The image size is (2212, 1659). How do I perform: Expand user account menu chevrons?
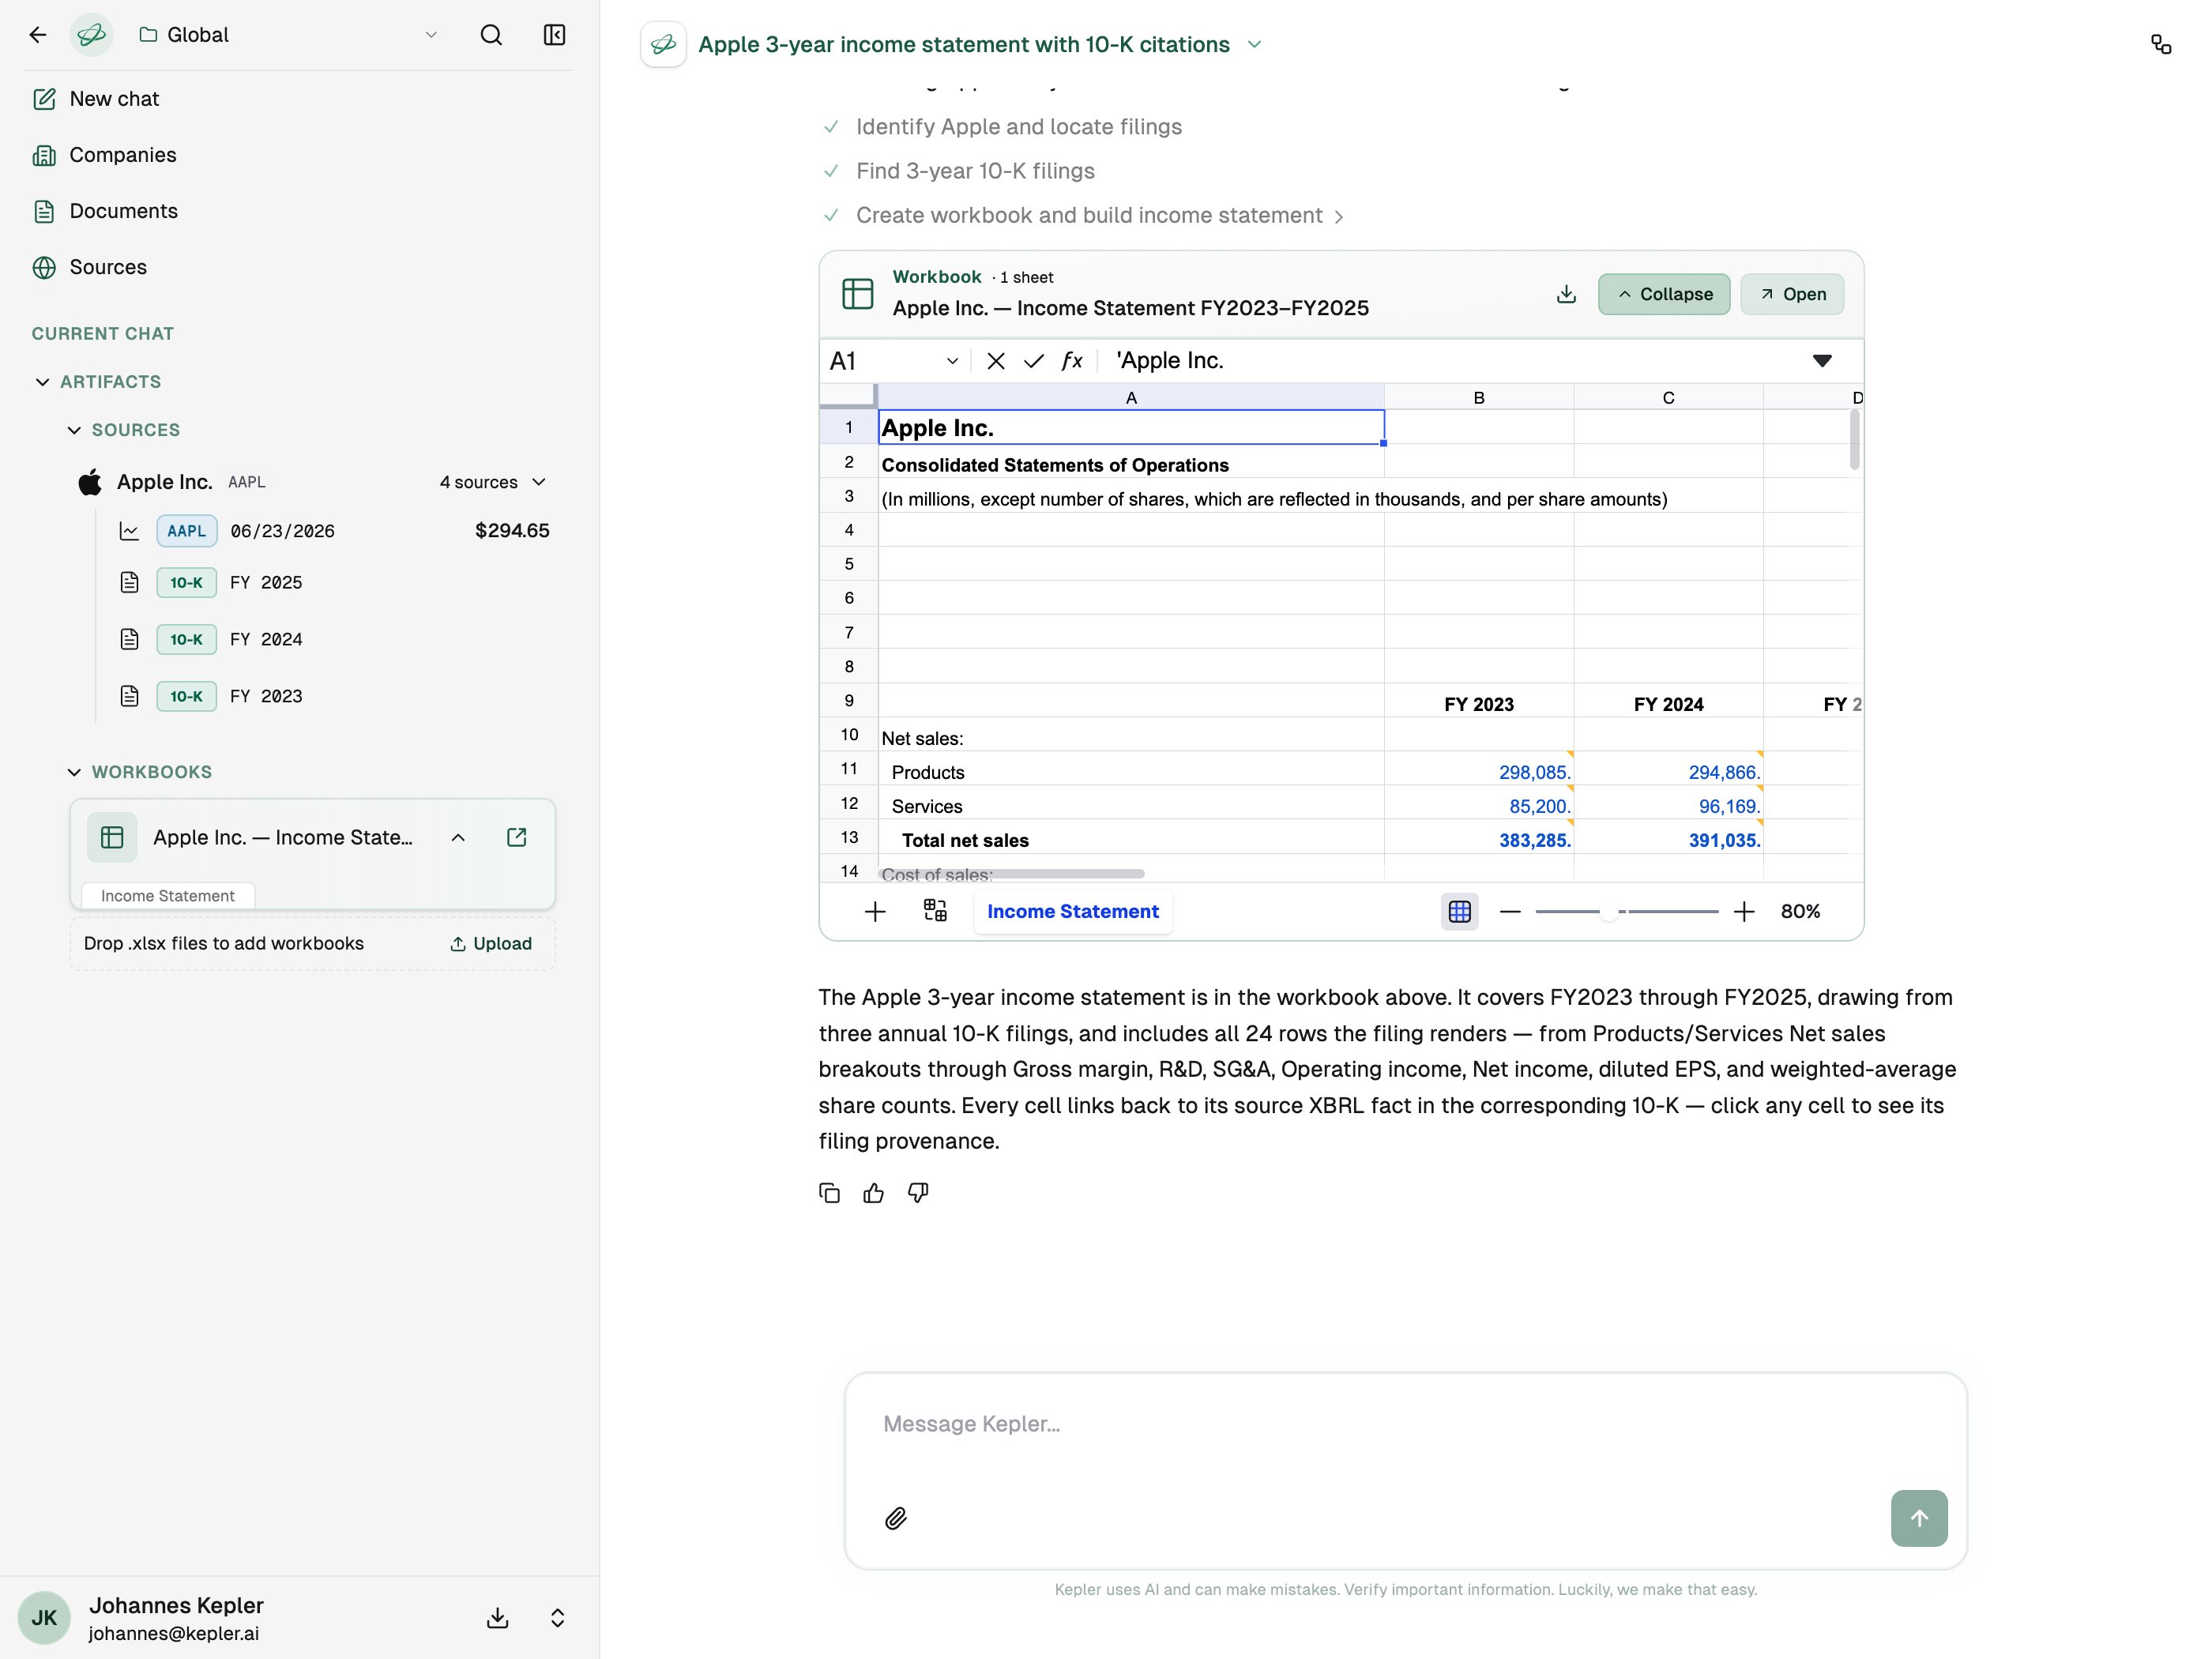point(558,1618)
